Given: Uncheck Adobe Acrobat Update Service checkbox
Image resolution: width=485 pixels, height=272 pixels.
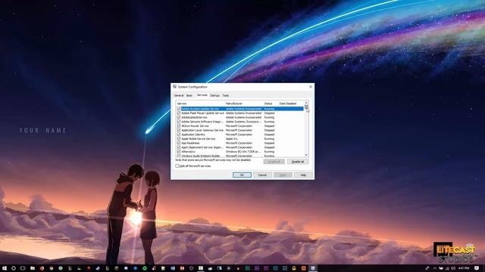Looking at the screenshot, I should coord(179,109).
